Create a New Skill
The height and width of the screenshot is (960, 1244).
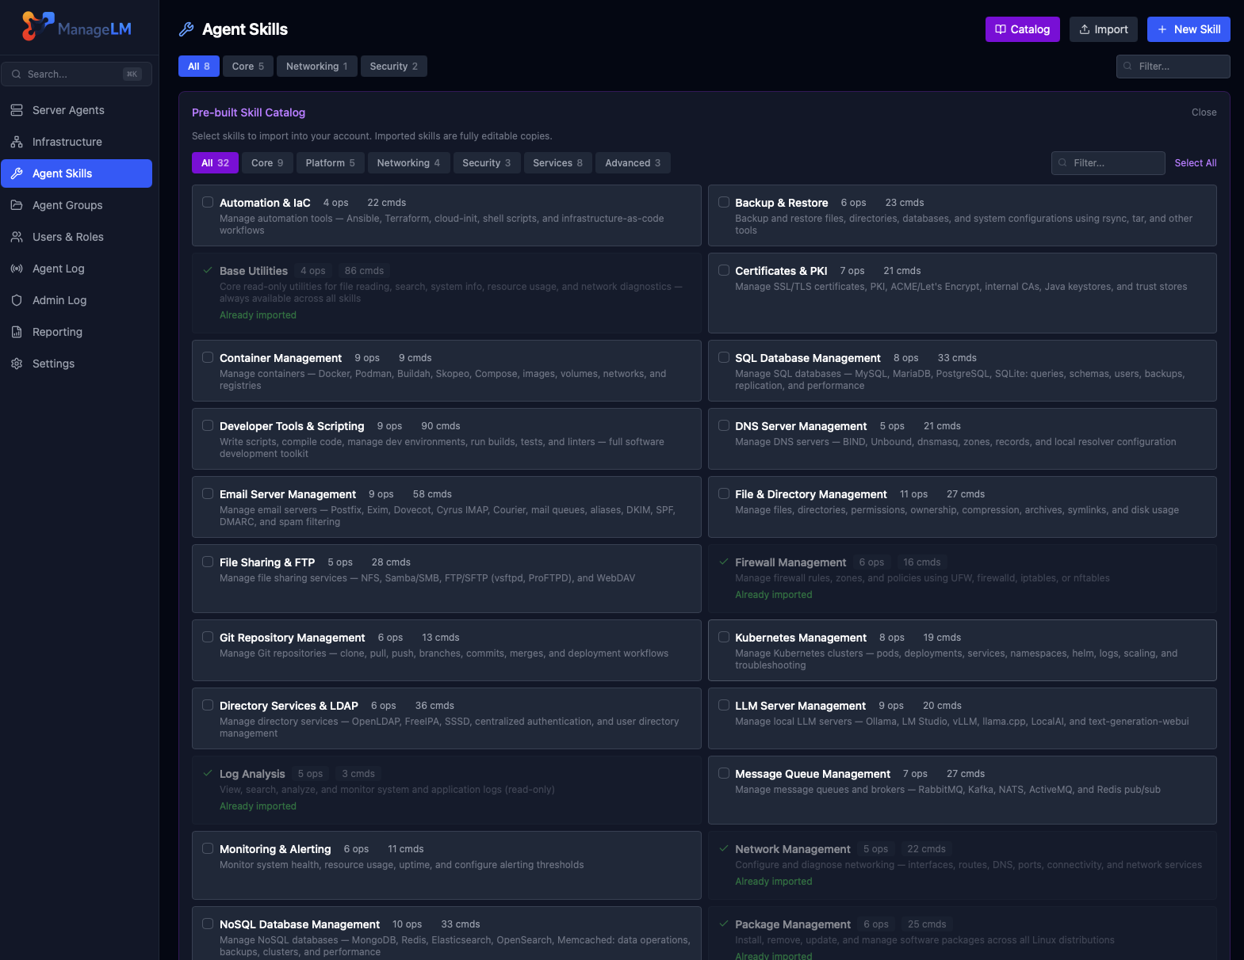(1188, 29)
